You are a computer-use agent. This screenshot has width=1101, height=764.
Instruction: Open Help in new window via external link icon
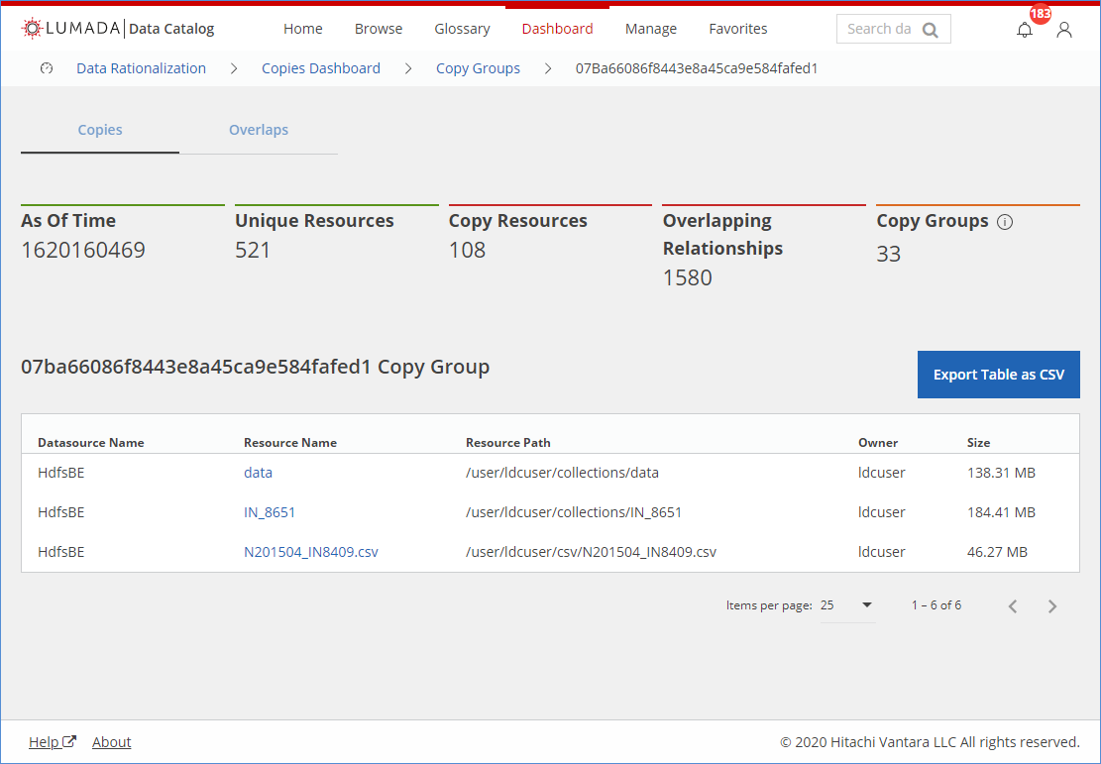[69, 740]
